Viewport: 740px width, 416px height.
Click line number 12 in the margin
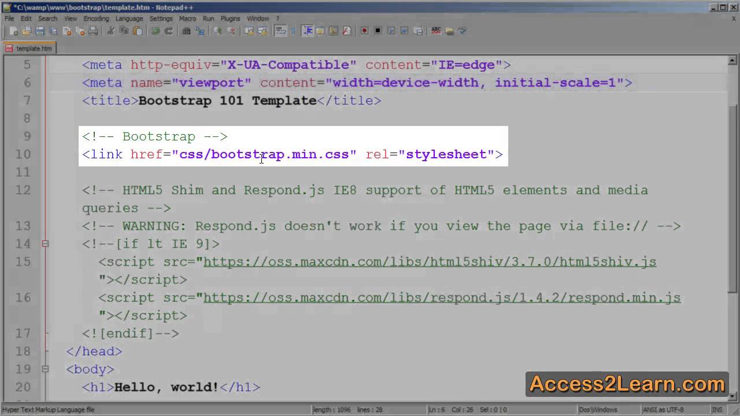tap(23, 190)
